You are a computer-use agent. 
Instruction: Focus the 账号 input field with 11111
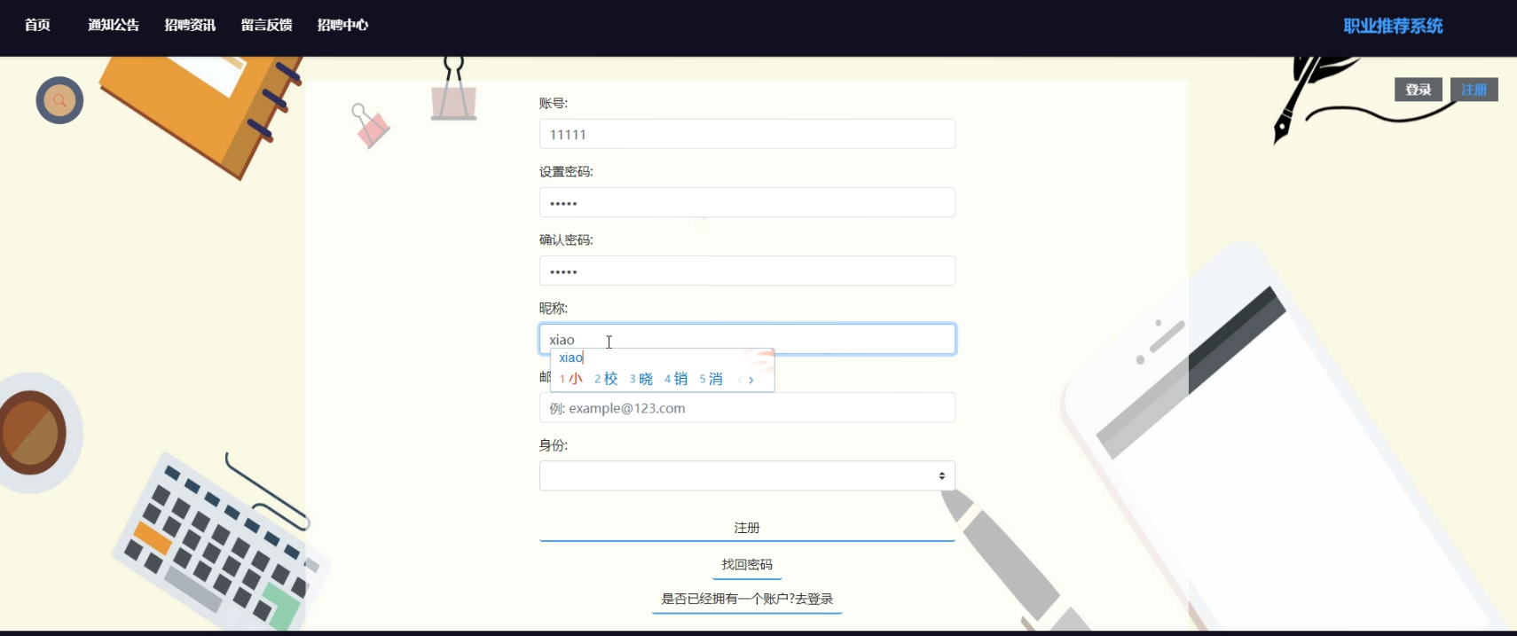[747, 134]
